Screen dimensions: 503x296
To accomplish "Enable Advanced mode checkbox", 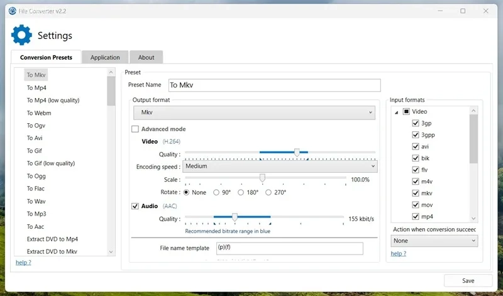I will 135,129.
